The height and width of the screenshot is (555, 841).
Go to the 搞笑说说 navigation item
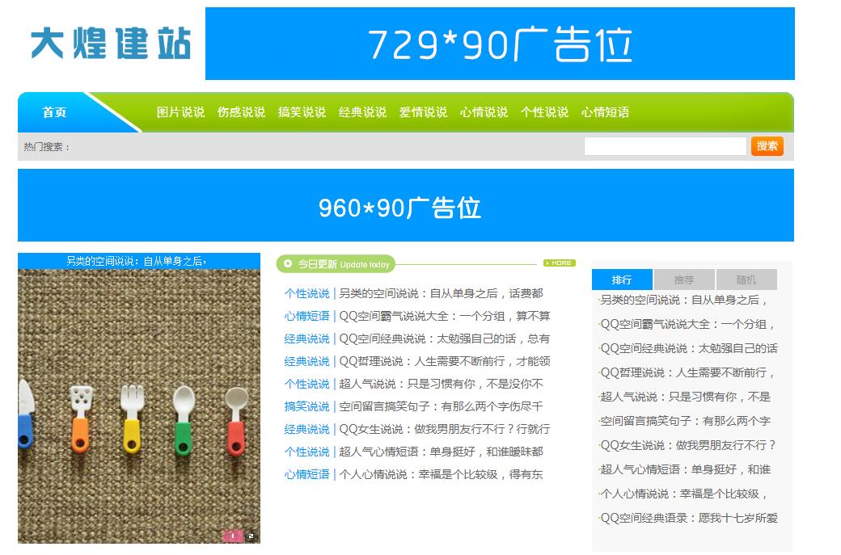coord(302,112)
